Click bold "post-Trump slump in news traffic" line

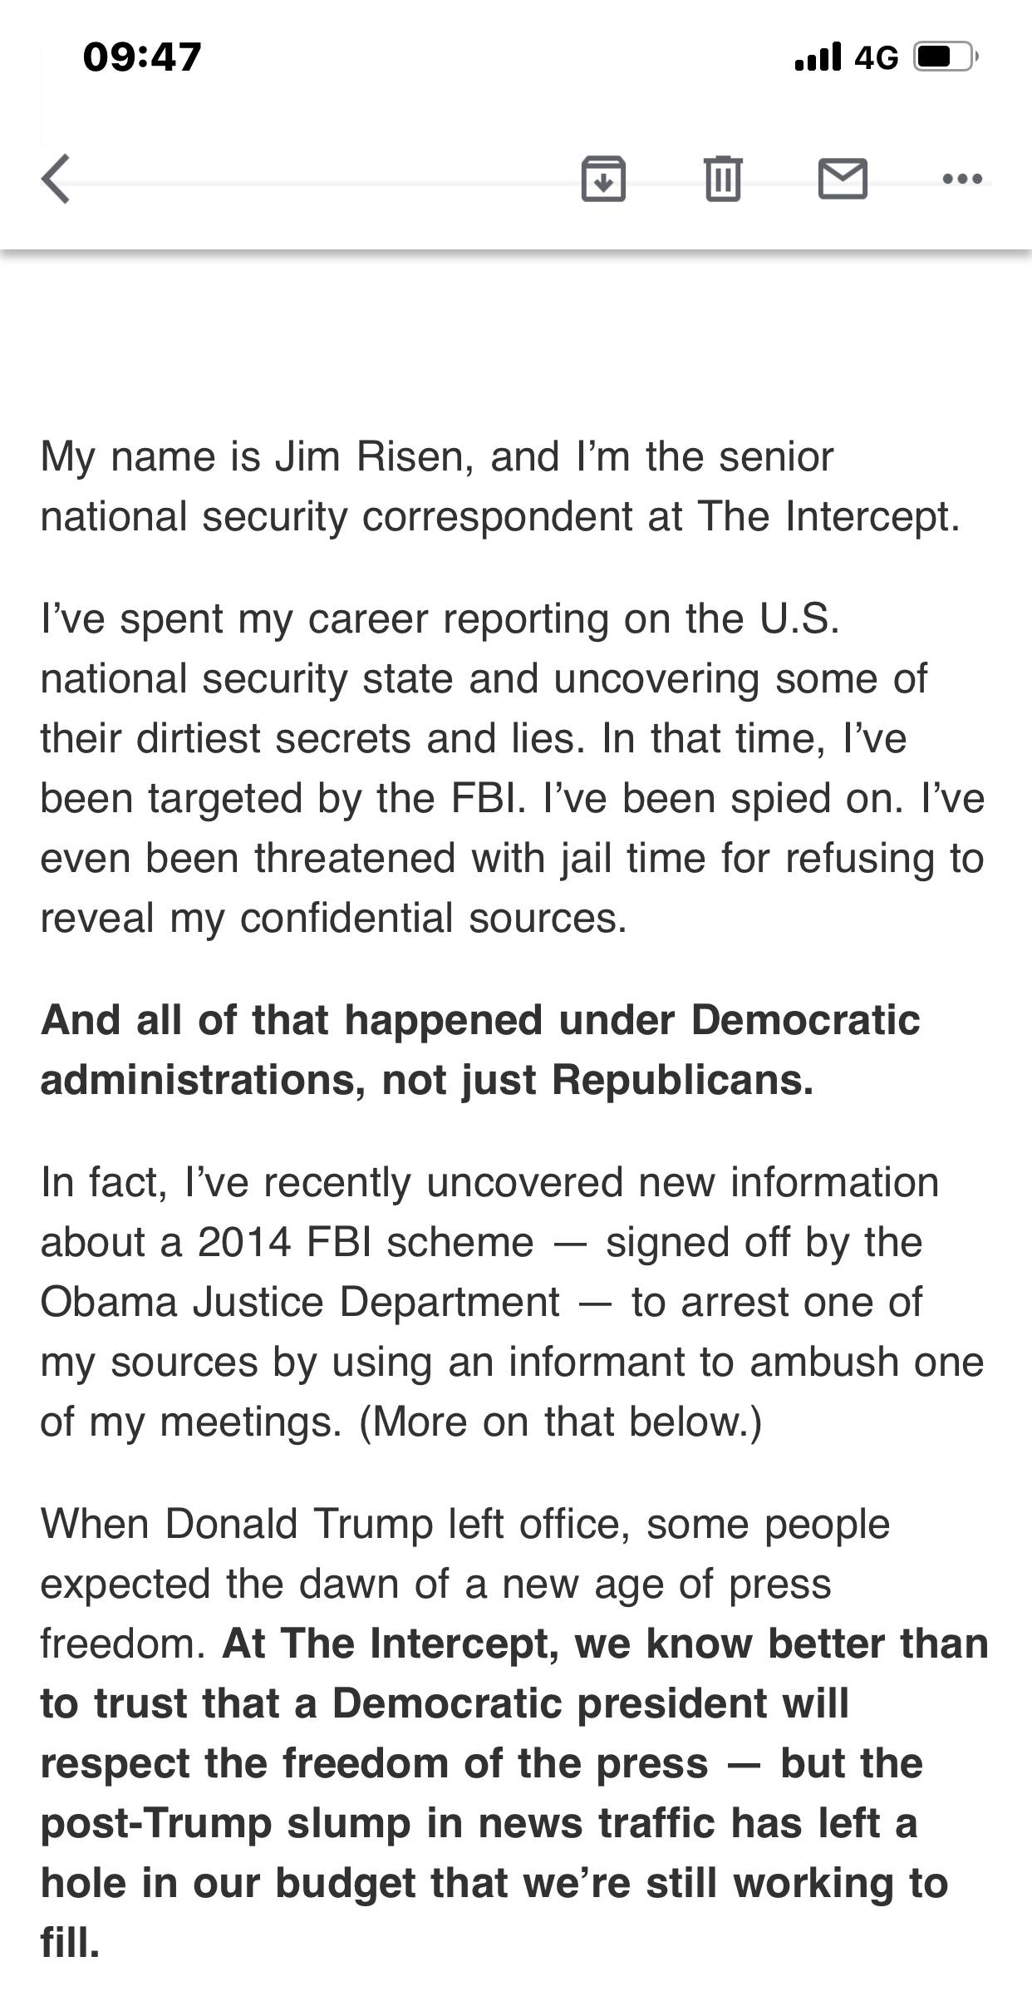[479, 1823]
